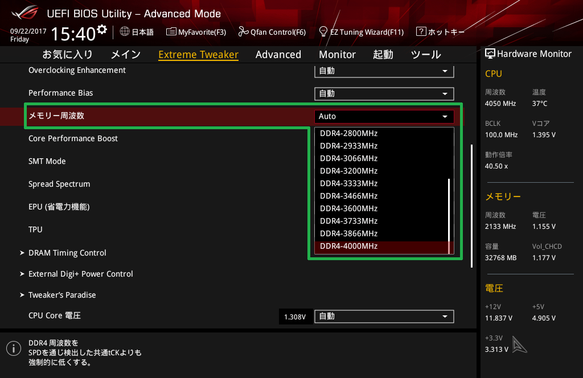Switch to the Monitor tab

coord(337,55)
